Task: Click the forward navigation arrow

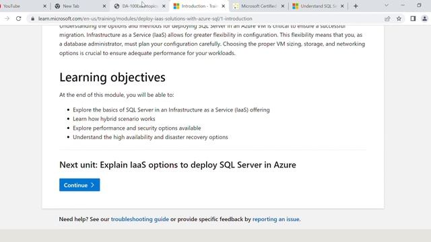Action: (x=7, y=19)
